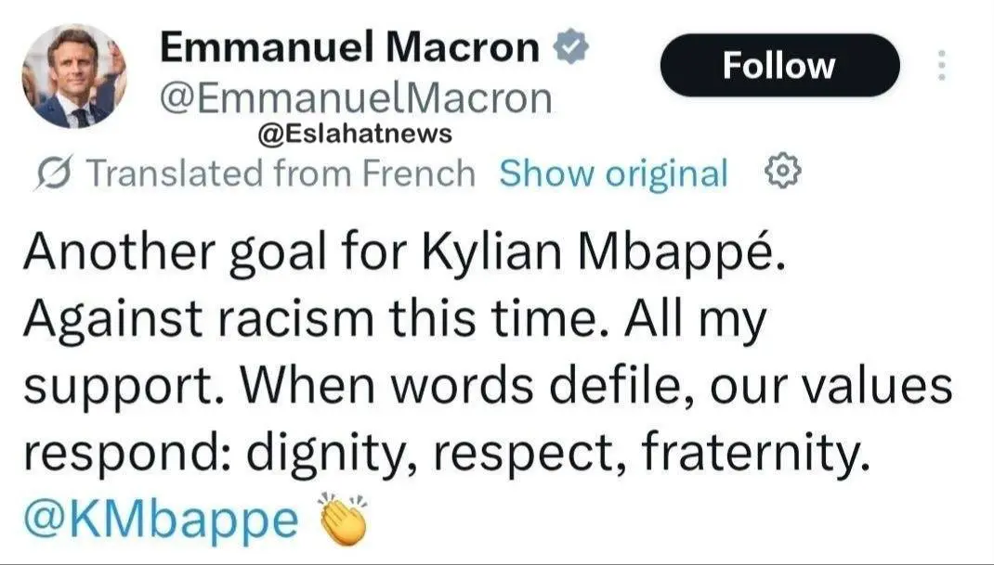This screenshot has height=565, width=994.
Task: Click the 'Translated from French' label
Action: (x=281, y=173)
